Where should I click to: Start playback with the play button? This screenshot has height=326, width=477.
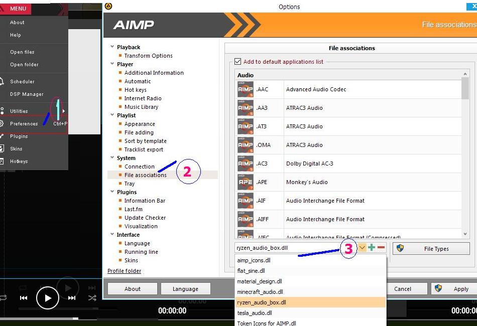click(48, 298)
